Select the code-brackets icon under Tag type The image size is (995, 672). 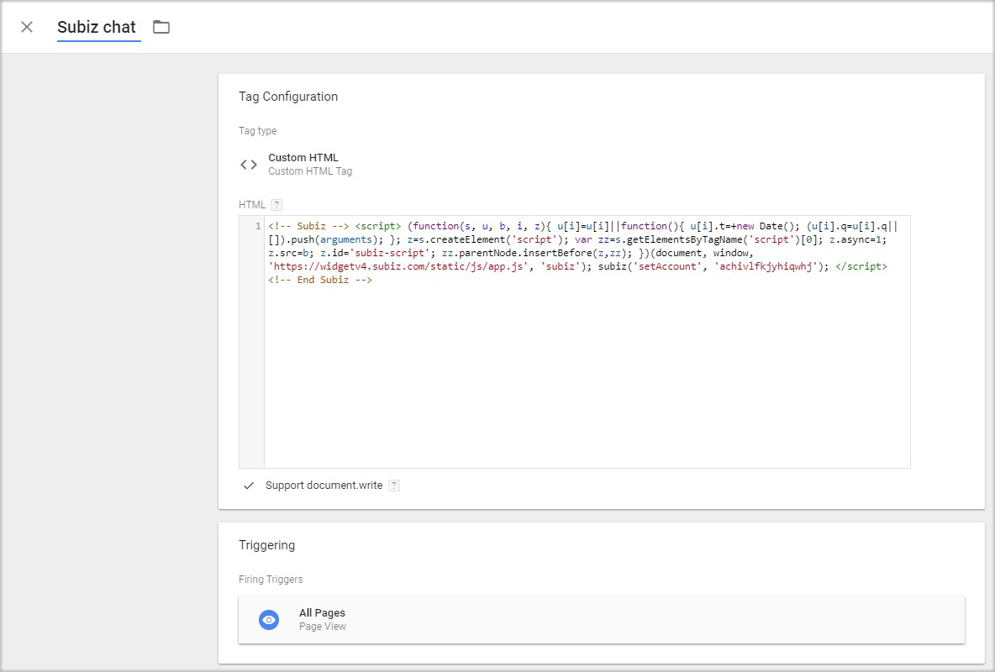coord(249,164)
